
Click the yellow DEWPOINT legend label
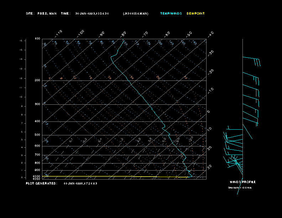(x=195, y=14)
